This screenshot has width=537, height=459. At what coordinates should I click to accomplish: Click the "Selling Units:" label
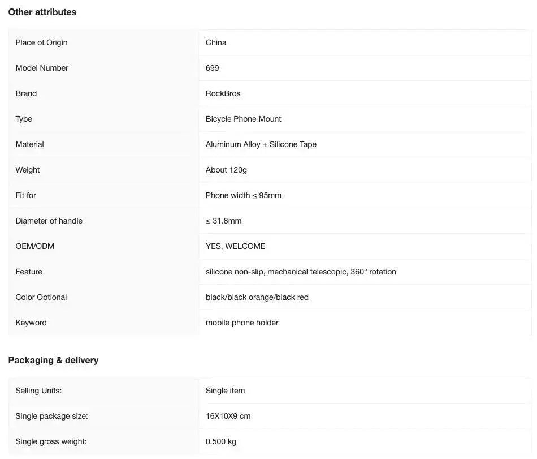(x=38, y=391)
